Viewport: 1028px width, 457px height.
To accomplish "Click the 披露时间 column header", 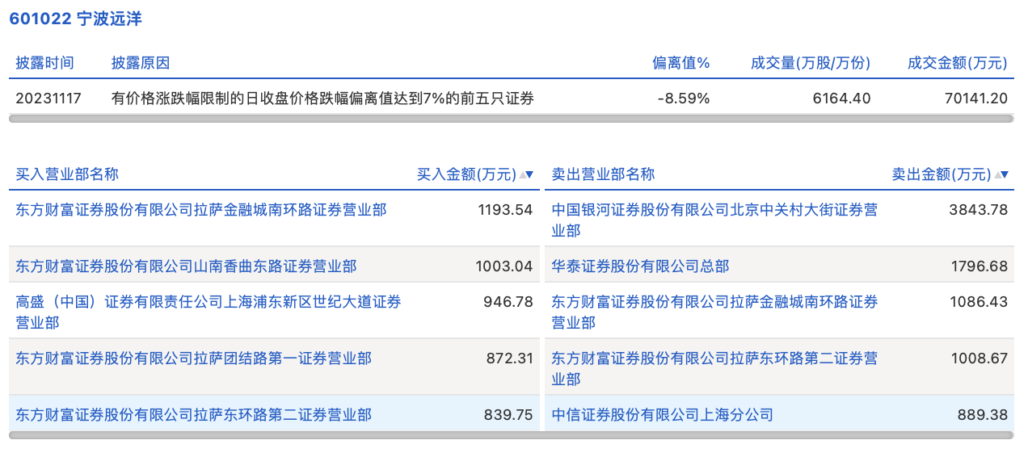I will [44, 63].
